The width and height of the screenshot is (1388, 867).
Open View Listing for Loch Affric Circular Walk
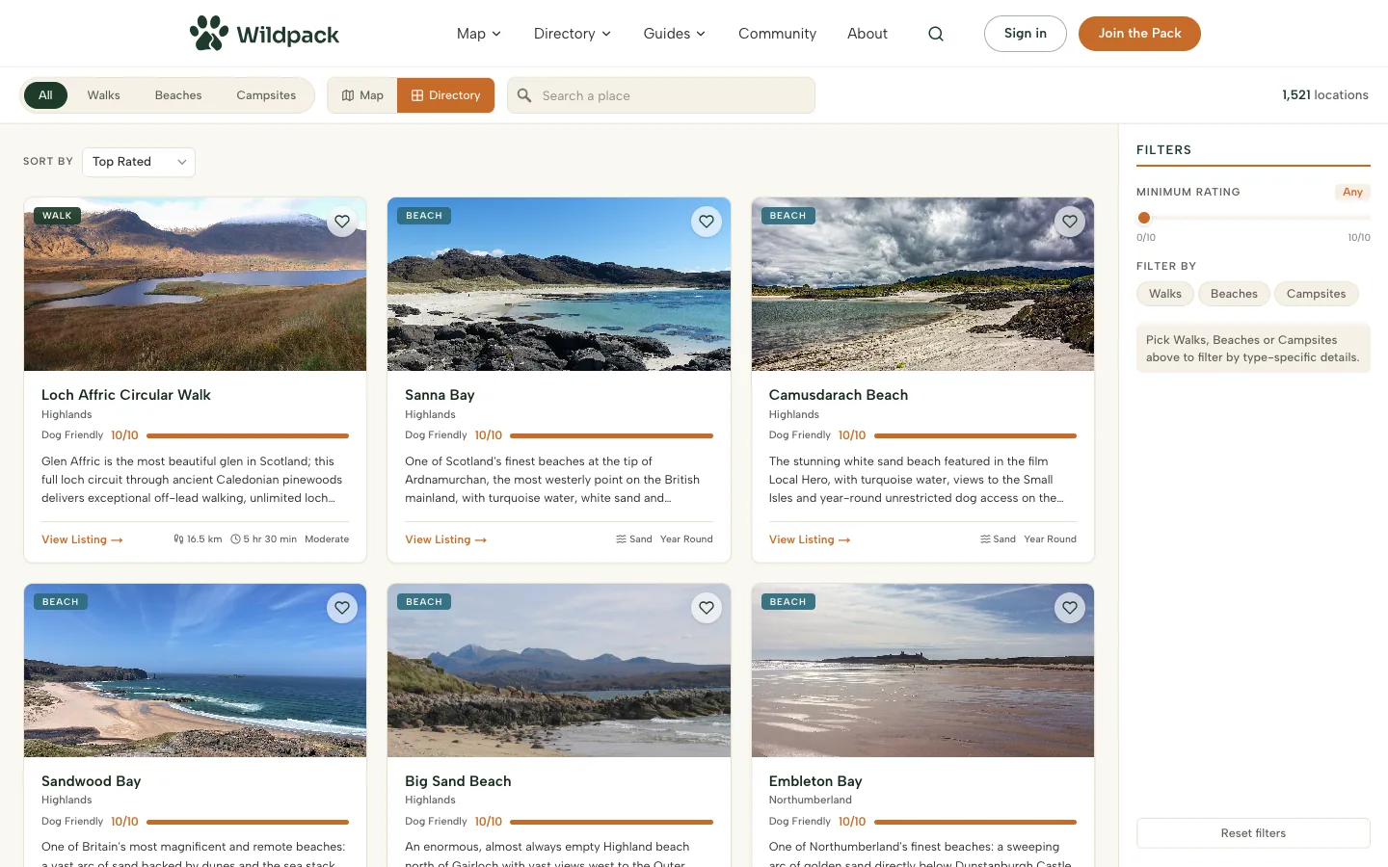[x=82, y=539]
